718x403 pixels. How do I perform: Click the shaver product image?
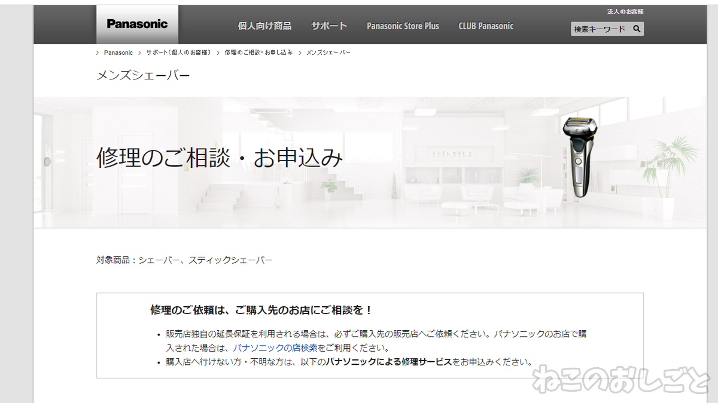(x=579, y=158)
